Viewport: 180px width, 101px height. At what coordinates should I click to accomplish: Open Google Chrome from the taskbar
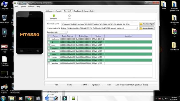coord(29,98)
